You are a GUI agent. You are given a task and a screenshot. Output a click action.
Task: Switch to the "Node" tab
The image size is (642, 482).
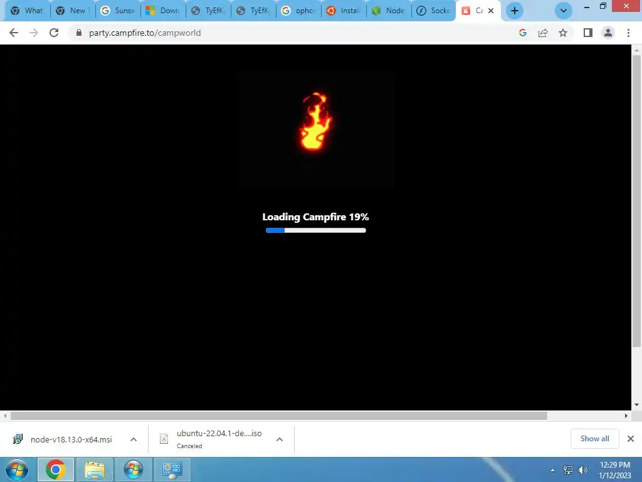(x=389, y=11)
